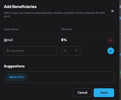This screenshot has height=100, width=121.
Task: Focus the @ username input field
Action: point(30,51)
